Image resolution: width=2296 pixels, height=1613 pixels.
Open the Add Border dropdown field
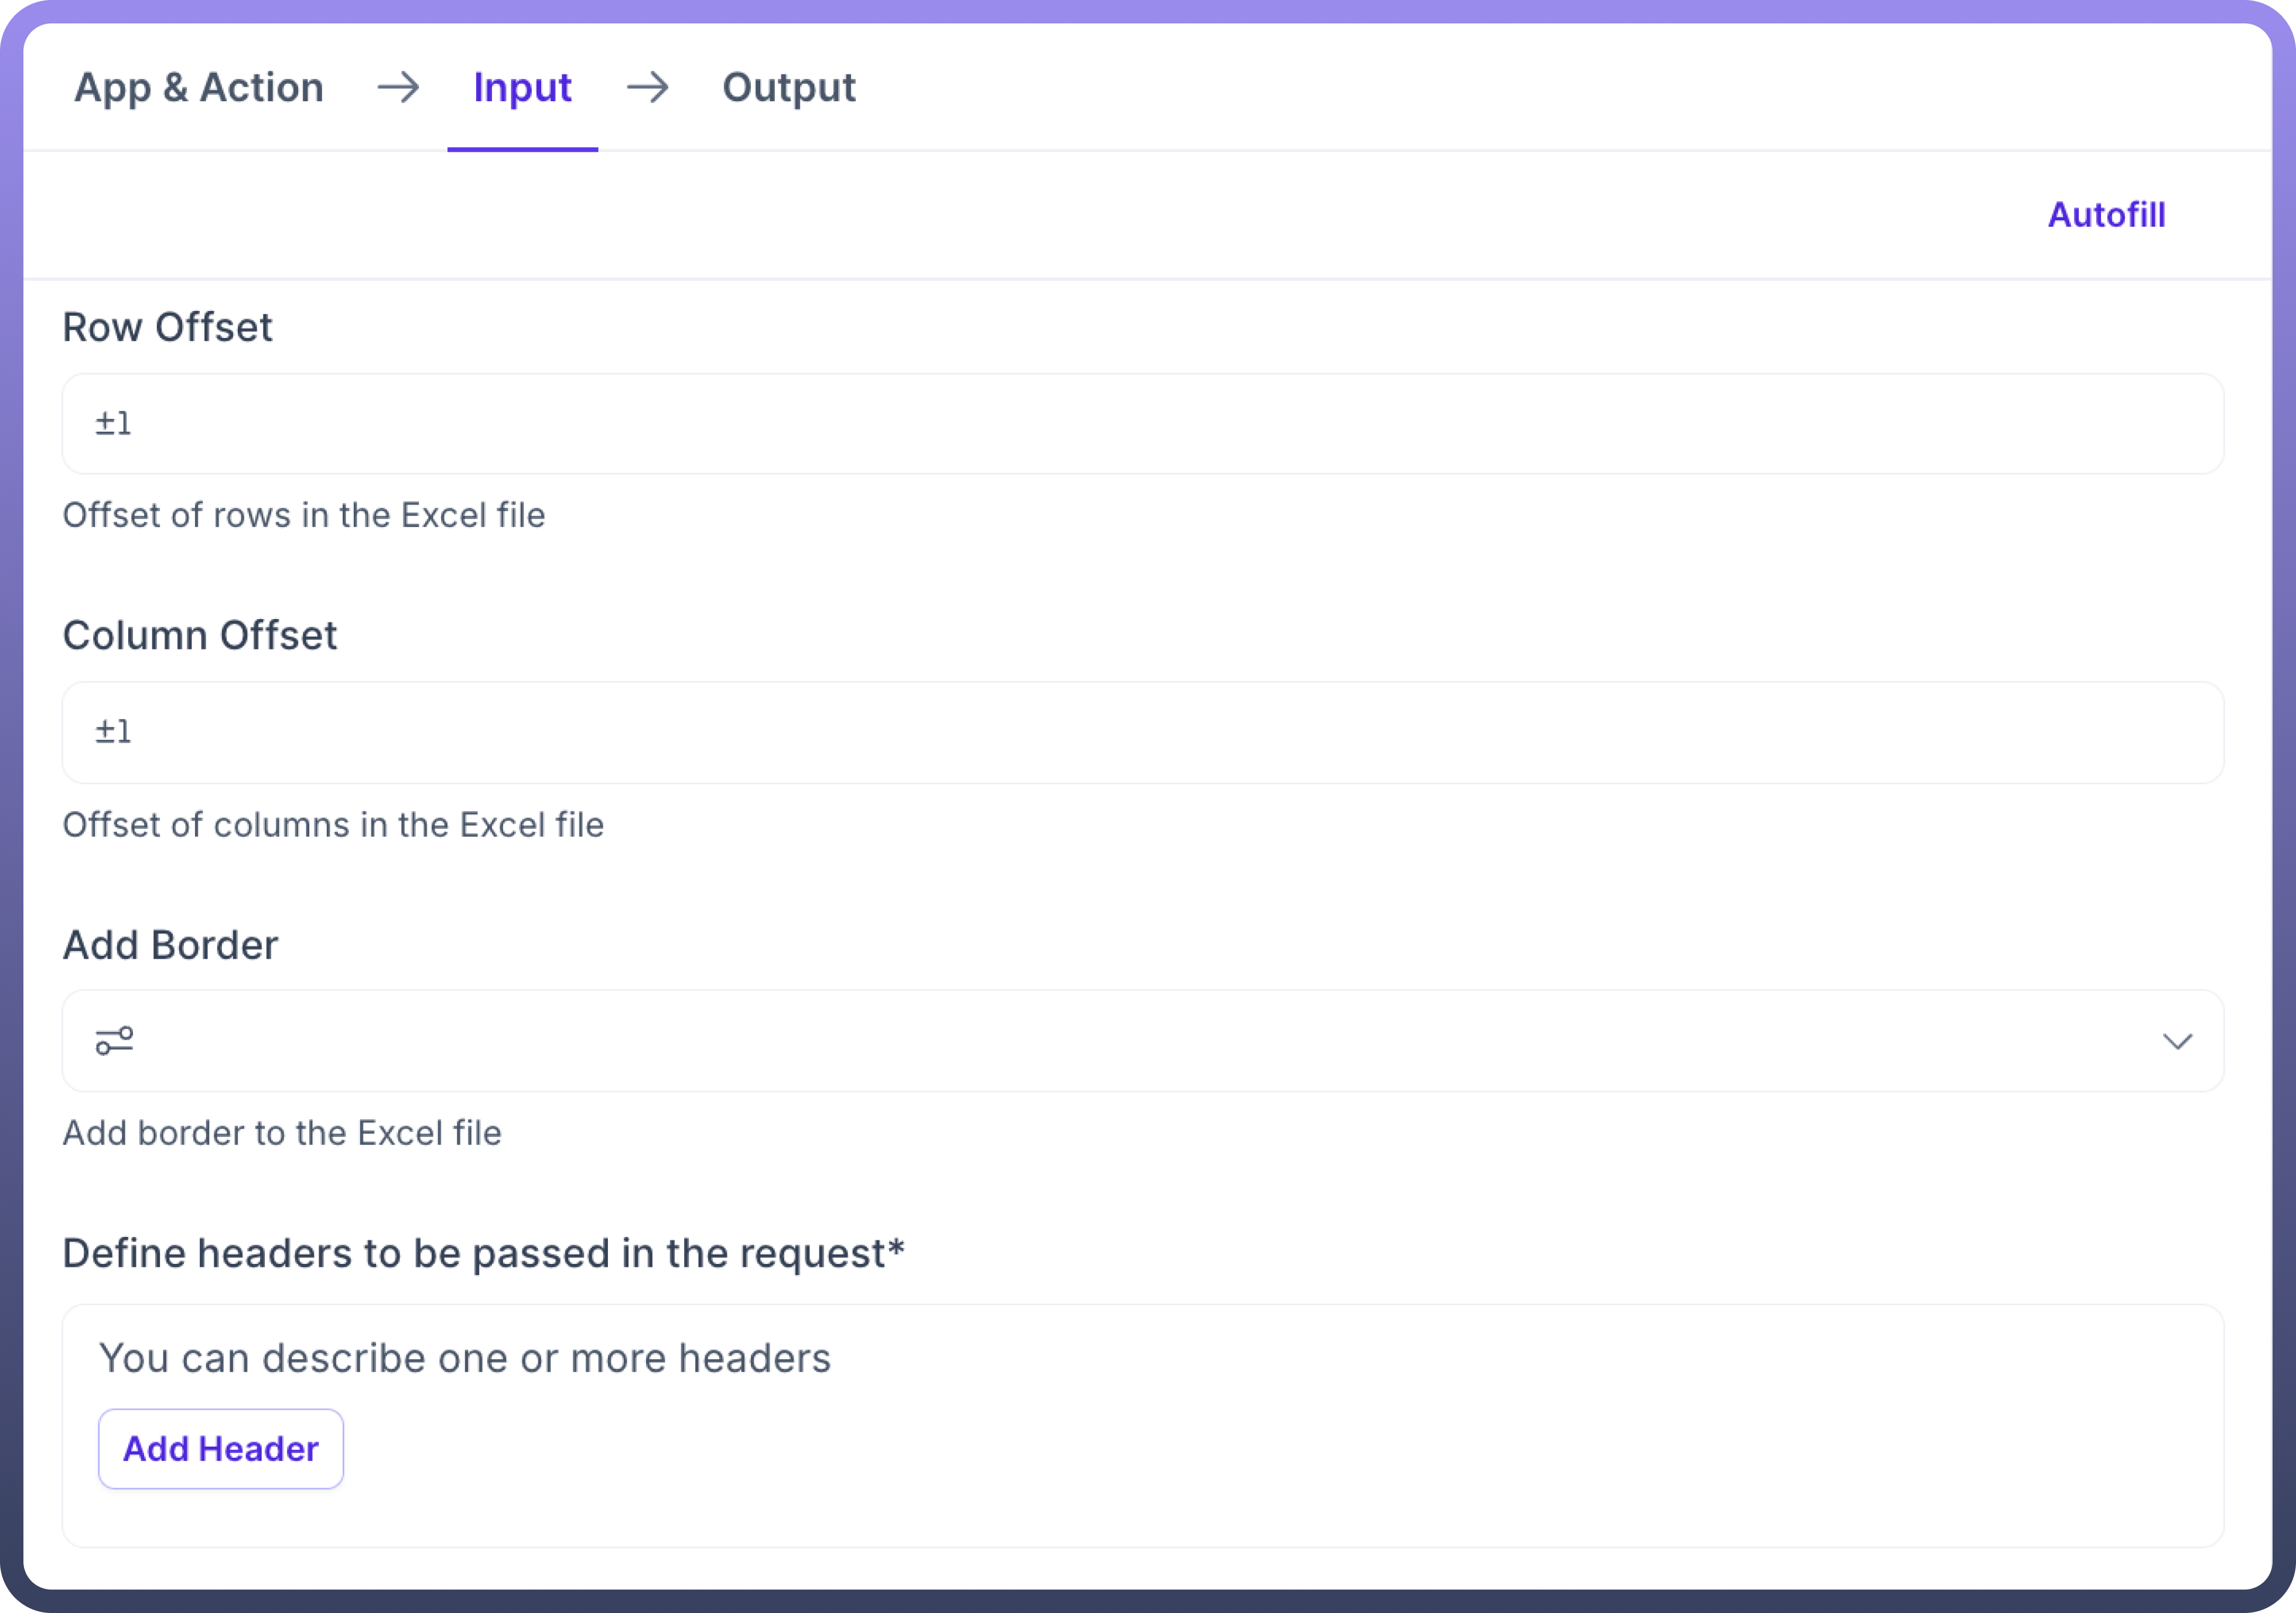(1142, 1041)
